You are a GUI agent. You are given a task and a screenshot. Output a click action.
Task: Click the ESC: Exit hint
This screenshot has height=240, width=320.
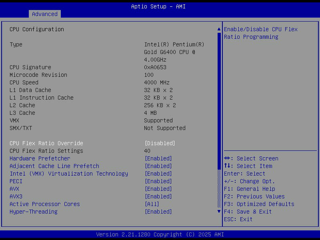point(238,219)
